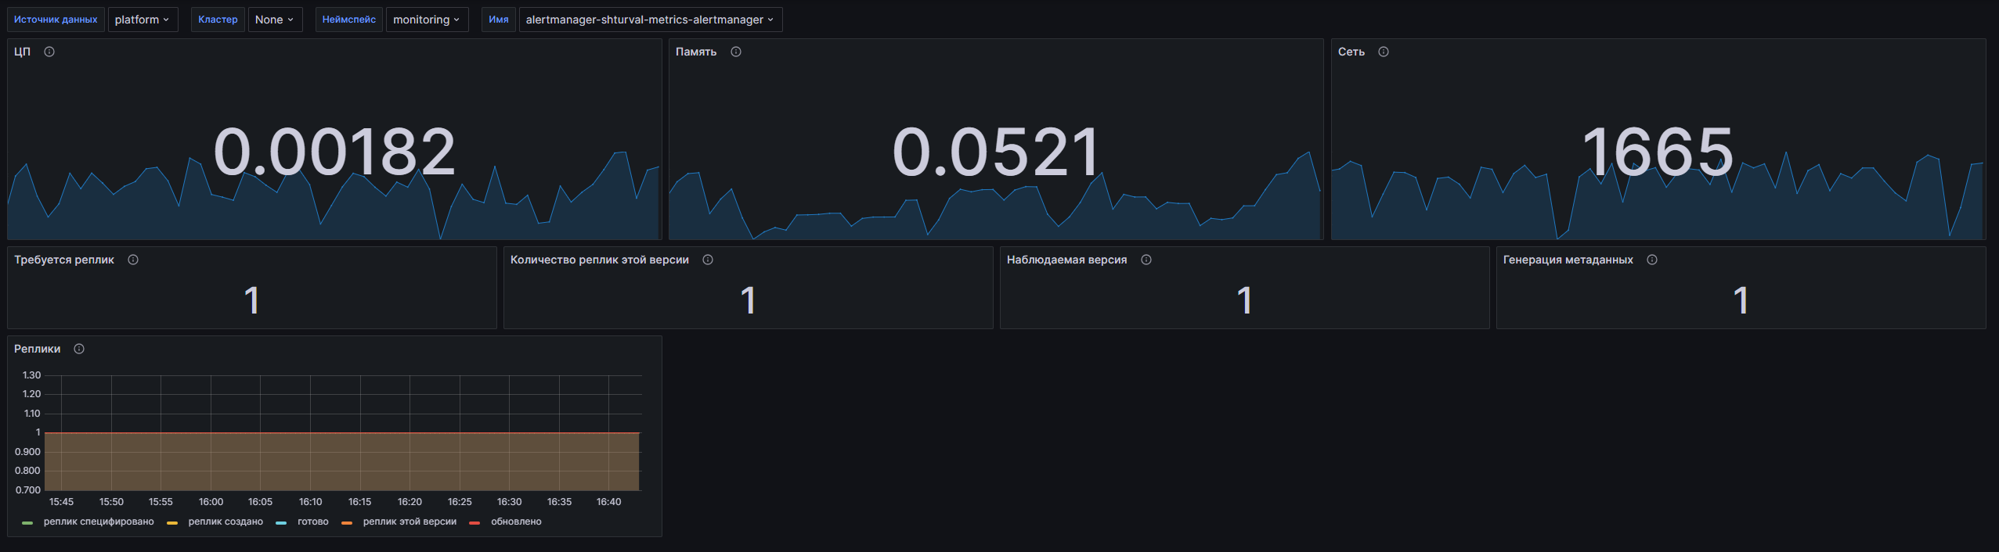Viewport: 1999px width, 552px height.
Task: Click the red 'обновлено' legend color marker
Action: tap(474, 522)
